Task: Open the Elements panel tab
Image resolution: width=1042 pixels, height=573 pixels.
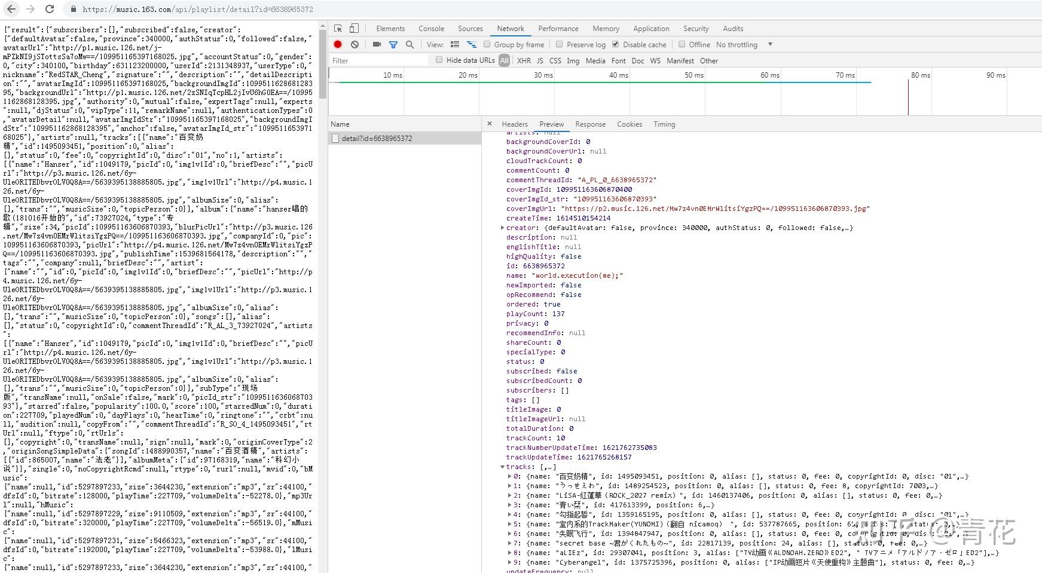Action: point(390,29)
